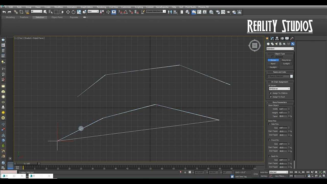The width and height of the screenshot is (327, 184).
Task: Click the Align tool icon
Action: [175, 12]
